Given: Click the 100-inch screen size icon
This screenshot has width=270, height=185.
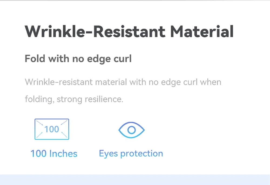Looking at the screenshot, I should [x=52, y=129].
